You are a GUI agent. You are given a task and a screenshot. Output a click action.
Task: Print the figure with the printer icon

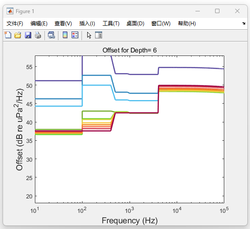pyautogui.click(x=38, y=35)
